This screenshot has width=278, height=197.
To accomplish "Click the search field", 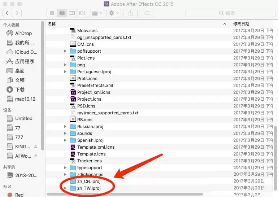I will coord(230,13).
